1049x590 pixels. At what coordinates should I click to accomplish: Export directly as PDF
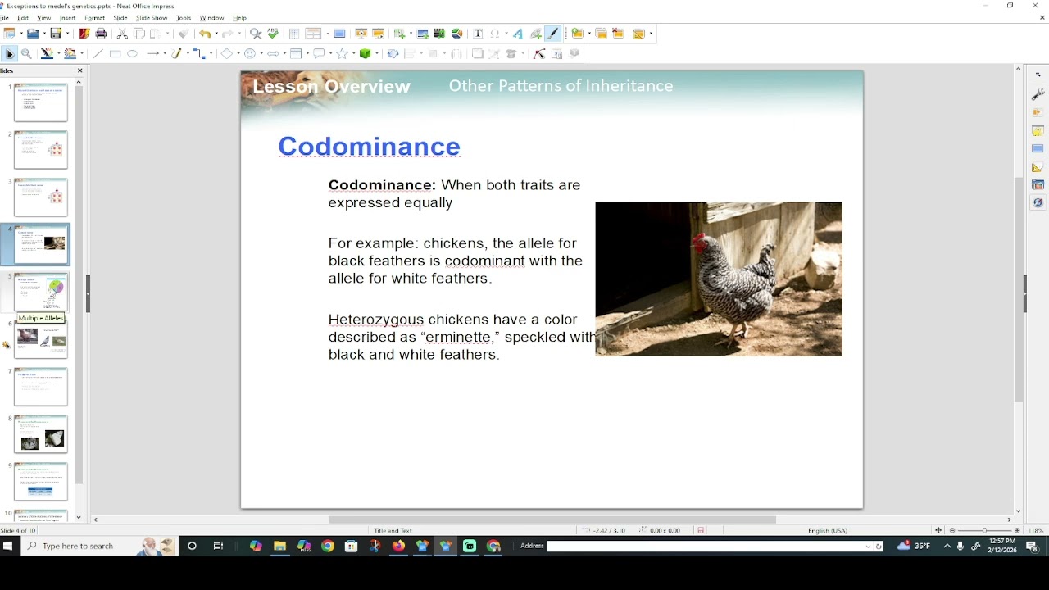pos(84,34)
